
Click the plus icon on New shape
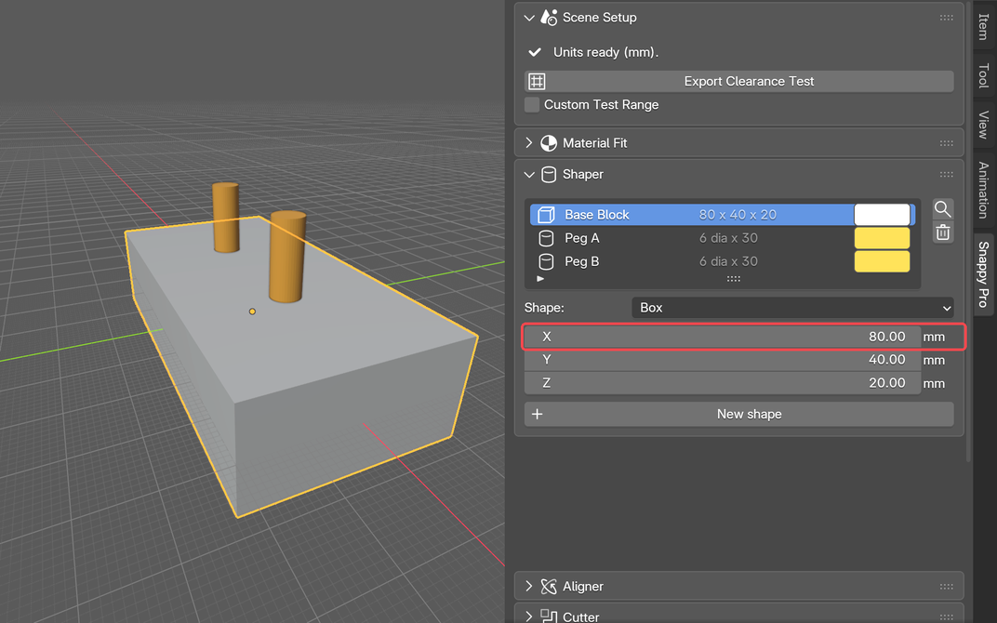(x=538, y=415)
